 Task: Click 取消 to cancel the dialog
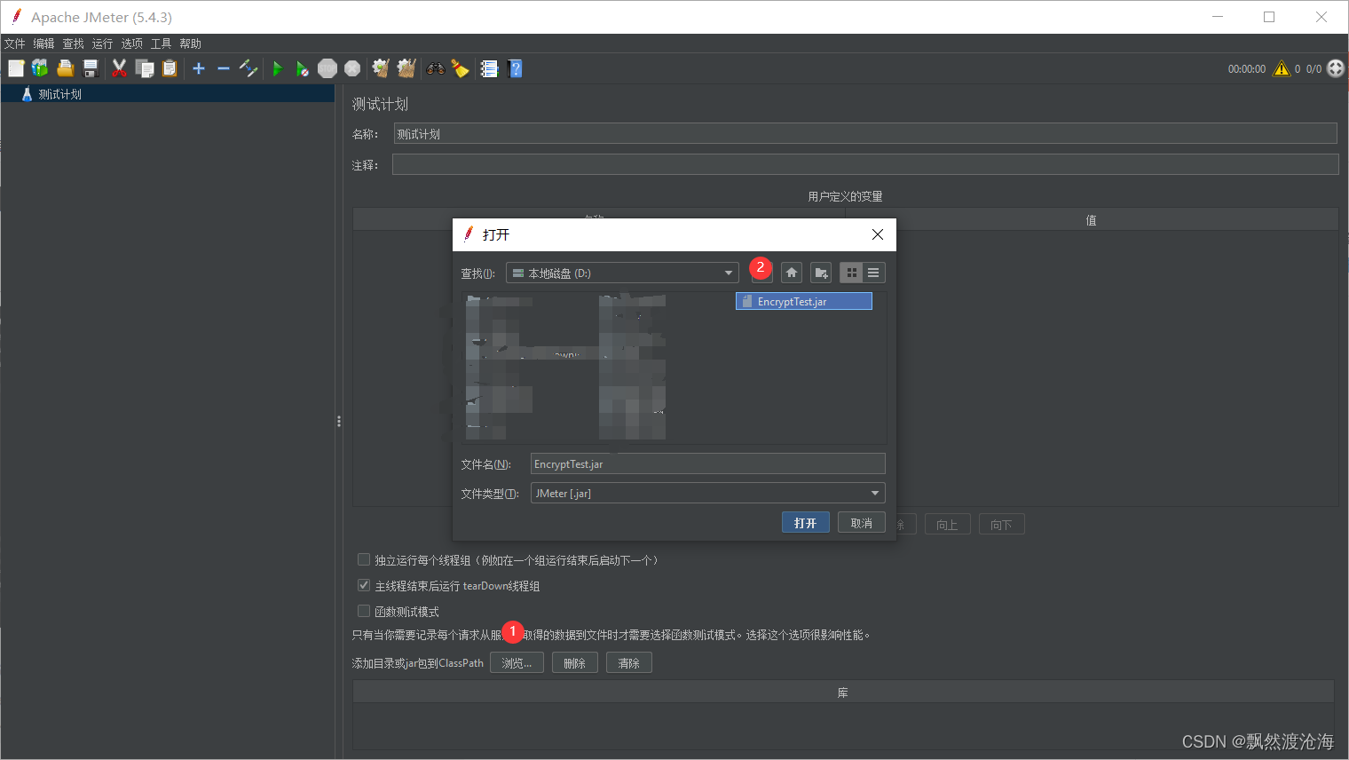point(862,523)
